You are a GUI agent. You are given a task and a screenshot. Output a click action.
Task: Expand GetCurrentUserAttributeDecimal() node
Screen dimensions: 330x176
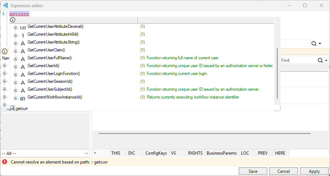coord(15,27)
